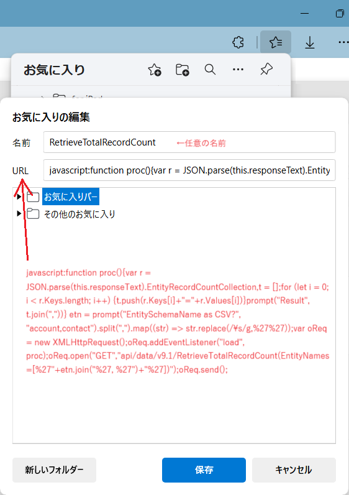349x495 pixels.
Task: Restore down the browser window
Action: pos(340,14)
